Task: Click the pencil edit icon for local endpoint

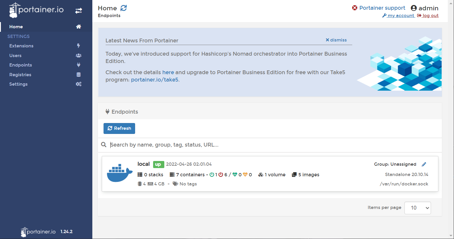Action: coord(424,164)
